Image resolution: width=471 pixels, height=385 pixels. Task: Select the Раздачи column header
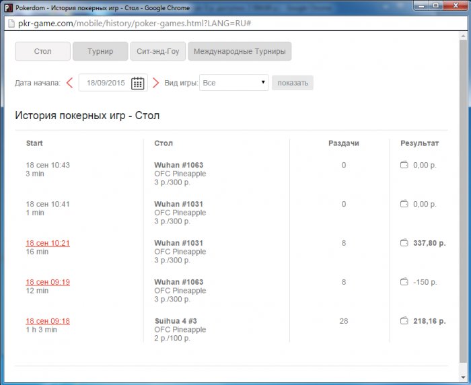[x=344, y=143]
